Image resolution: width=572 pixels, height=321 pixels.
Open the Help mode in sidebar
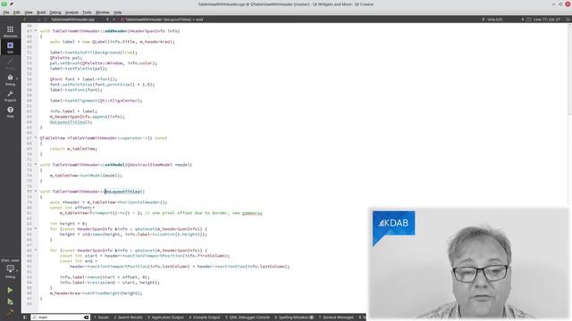tap(10, 111)
